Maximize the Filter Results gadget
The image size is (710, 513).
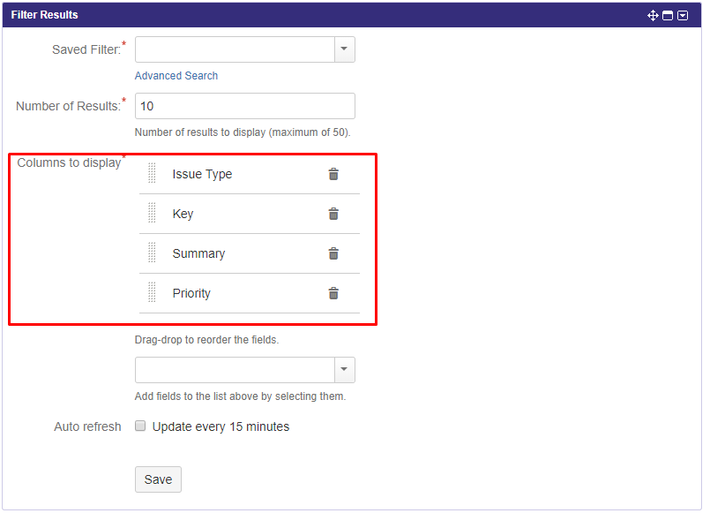pyautogui.click(x=668, y=15)
